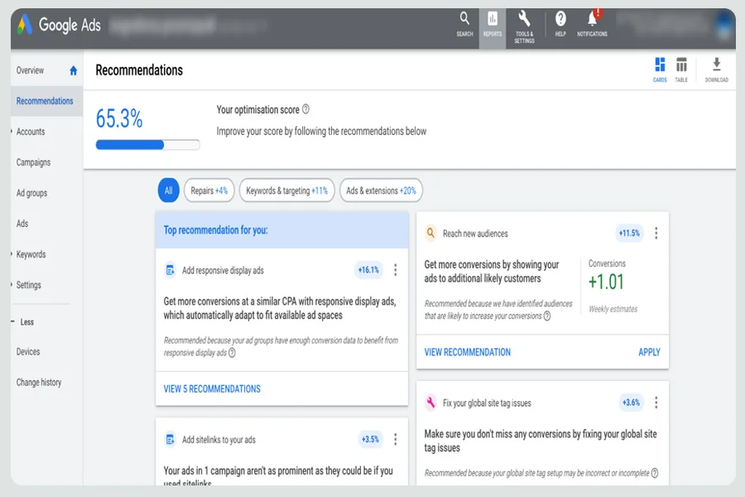This screenshot has width=745, height=497.
Task: Click the +16.1% score badge
Action: click(x=368, y=270)
